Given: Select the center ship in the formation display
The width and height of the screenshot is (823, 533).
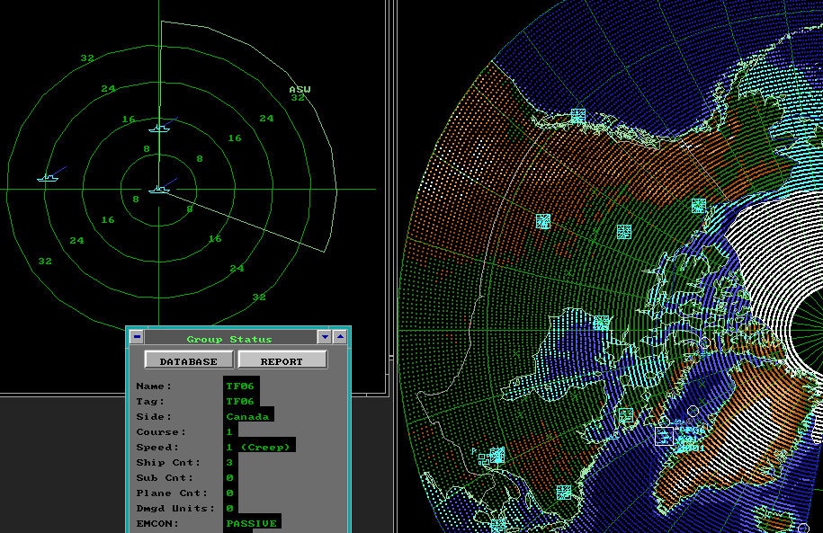Looking at the screenshot, I should point(159,189).
